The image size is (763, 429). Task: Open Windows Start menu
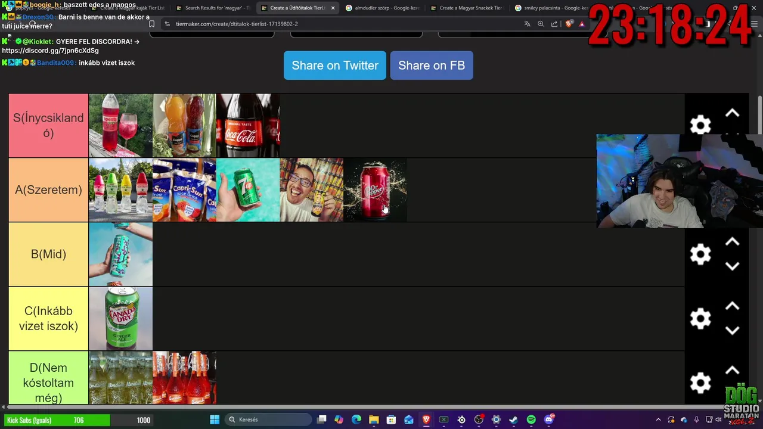click(215, 419)
